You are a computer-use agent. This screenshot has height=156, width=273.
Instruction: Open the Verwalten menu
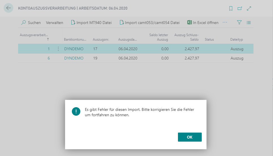(x=55, y=23)
